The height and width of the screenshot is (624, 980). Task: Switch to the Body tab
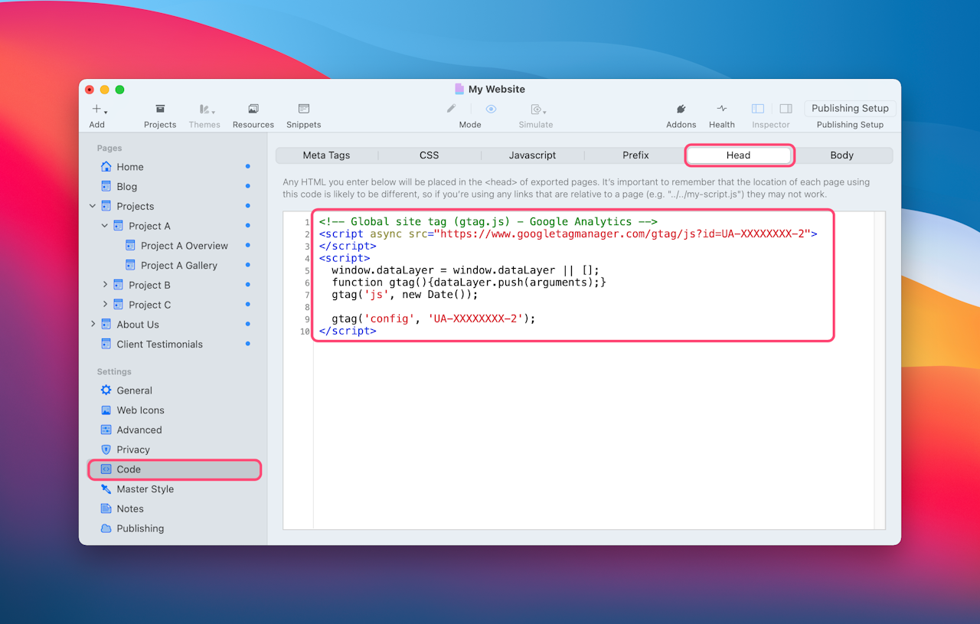click(x=842, y=155)
